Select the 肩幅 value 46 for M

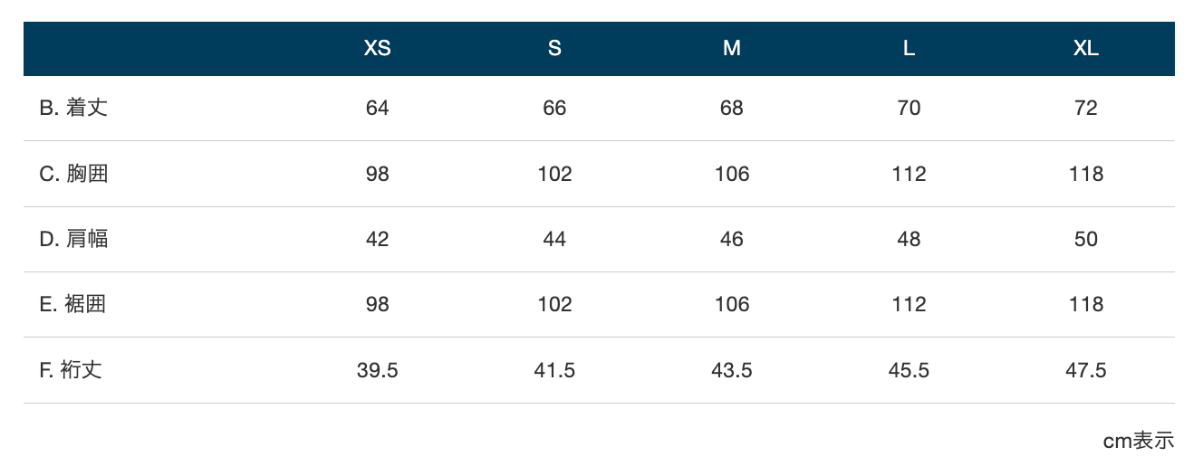(732, 239)
